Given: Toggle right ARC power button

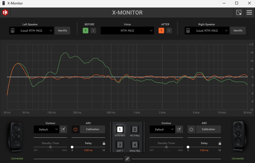Looking at the screenshot, I should 191,129.
